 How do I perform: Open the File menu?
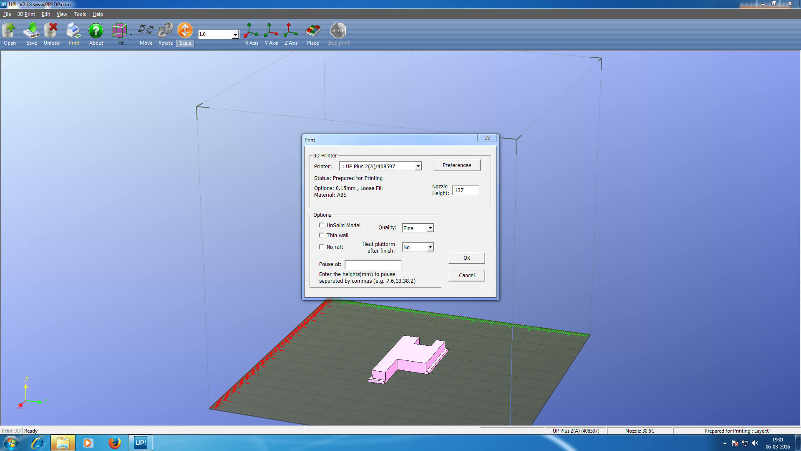point(7,14)
